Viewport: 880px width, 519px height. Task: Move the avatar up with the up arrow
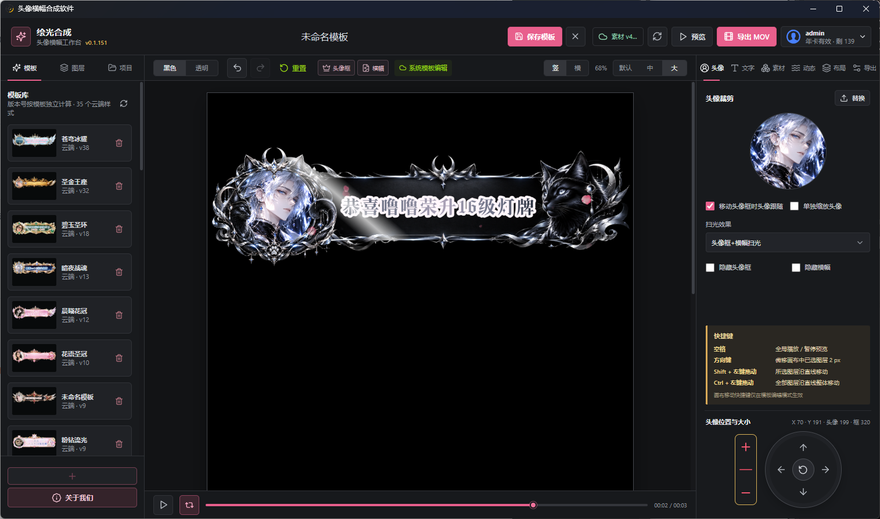(803, 448)
